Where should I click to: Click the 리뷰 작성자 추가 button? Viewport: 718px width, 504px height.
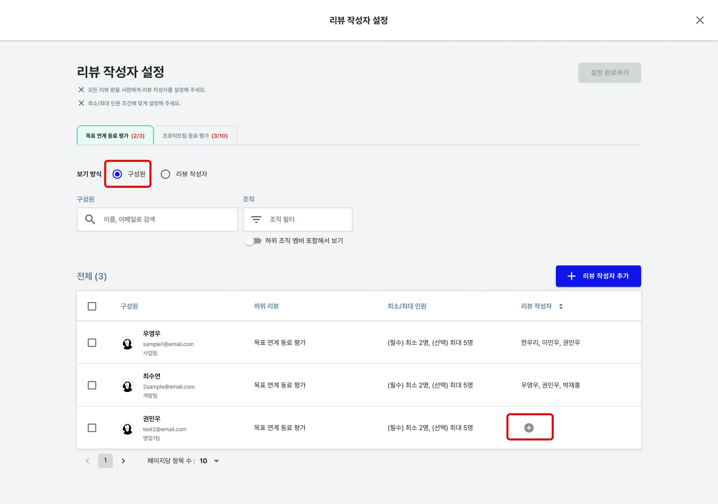click(x=598, y=276)
